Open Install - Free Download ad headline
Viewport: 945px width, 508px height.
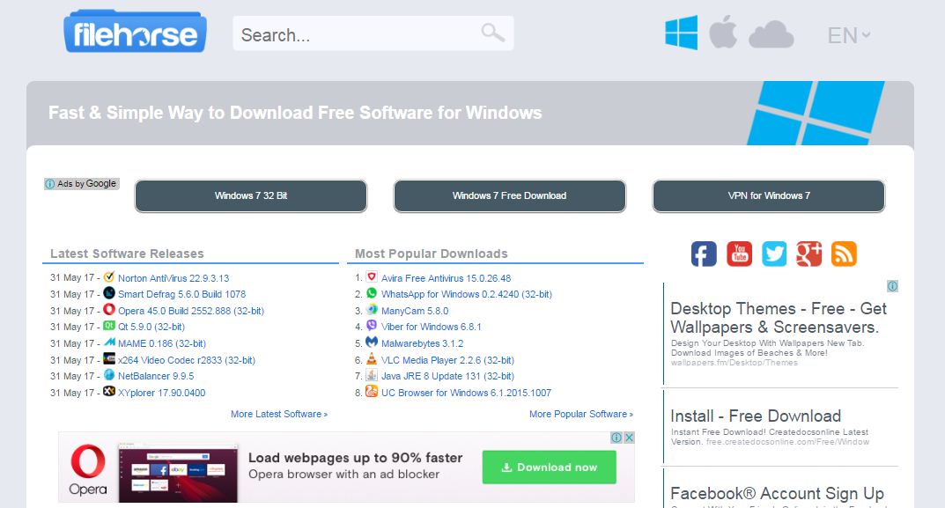[x=756, y=416]
